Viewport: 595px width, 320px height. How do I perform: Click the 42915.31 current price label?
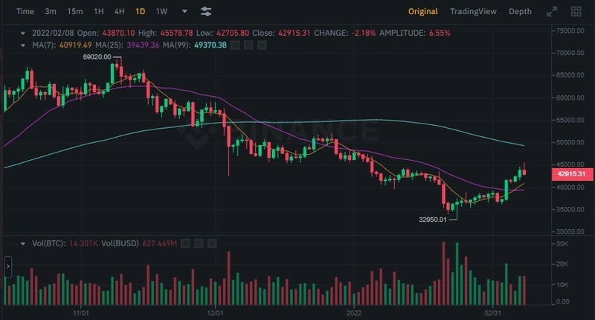[572, 173]
